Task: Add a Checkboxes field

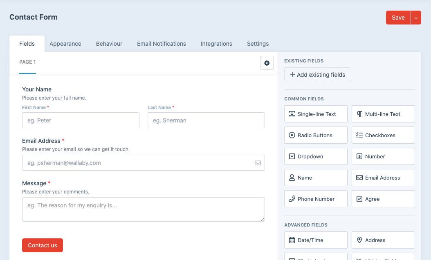Action: point(383,135)
